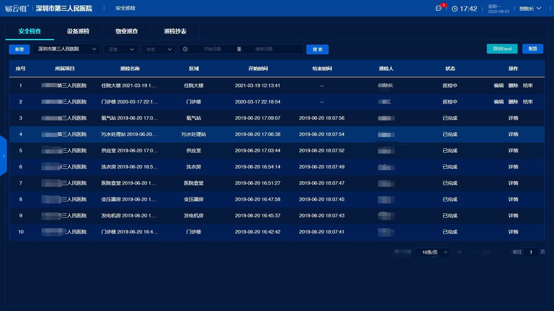554x311 pixels.
Task: Open the 巡检抄表 tab
Action: point(175,31)
